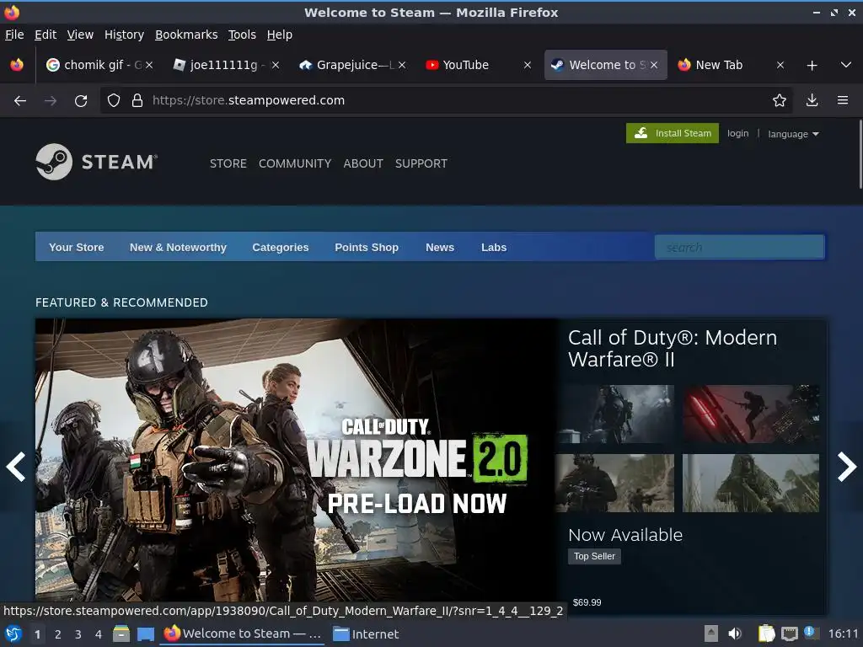
Task: Open the list all tabs chevron
Action: pyautogui.click(x=846, y=65)
